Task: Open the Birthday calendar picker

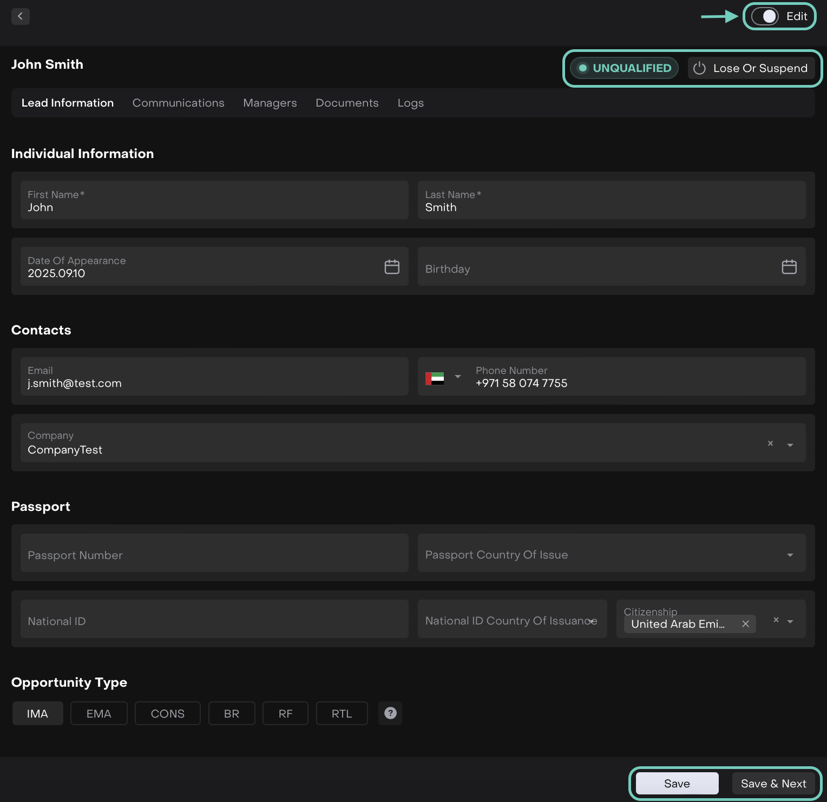Action: point(789,267)
